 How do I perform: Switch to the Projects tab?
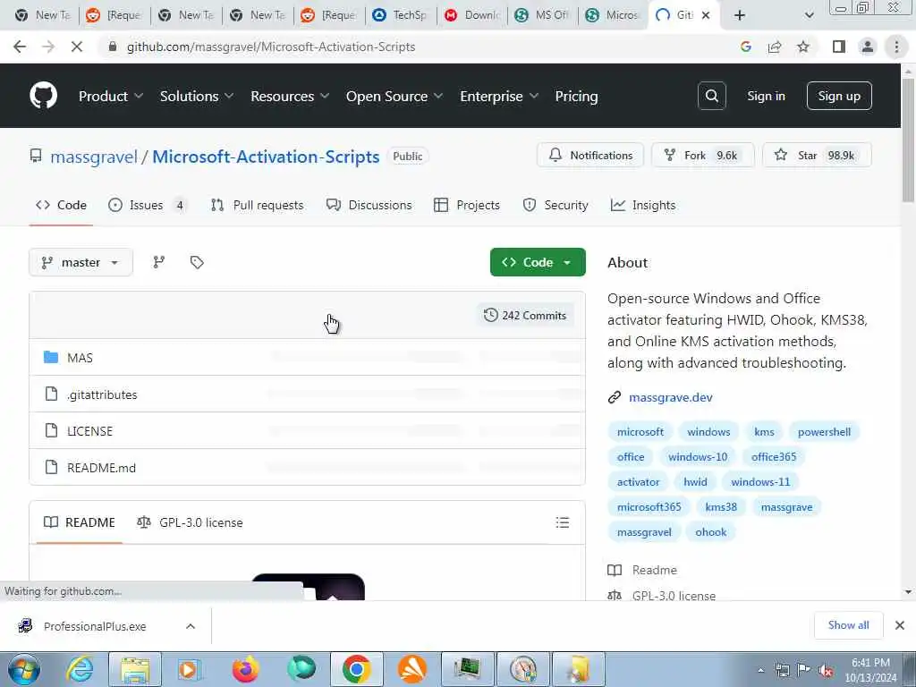click(x=467, y=205)
